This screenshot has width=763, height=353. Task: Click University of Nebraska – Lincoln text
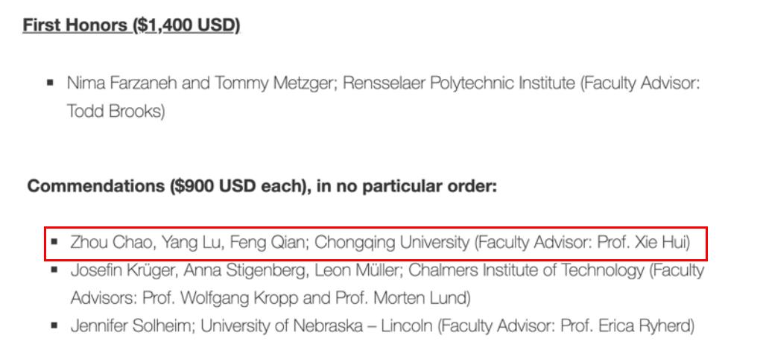coord(317,325)
